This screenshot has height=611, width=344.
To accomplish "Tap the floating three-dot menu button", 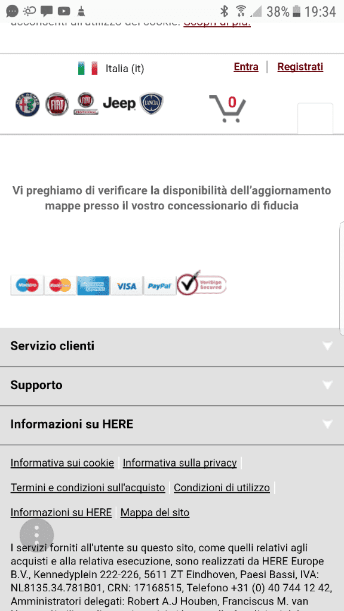I will [36, 535].
